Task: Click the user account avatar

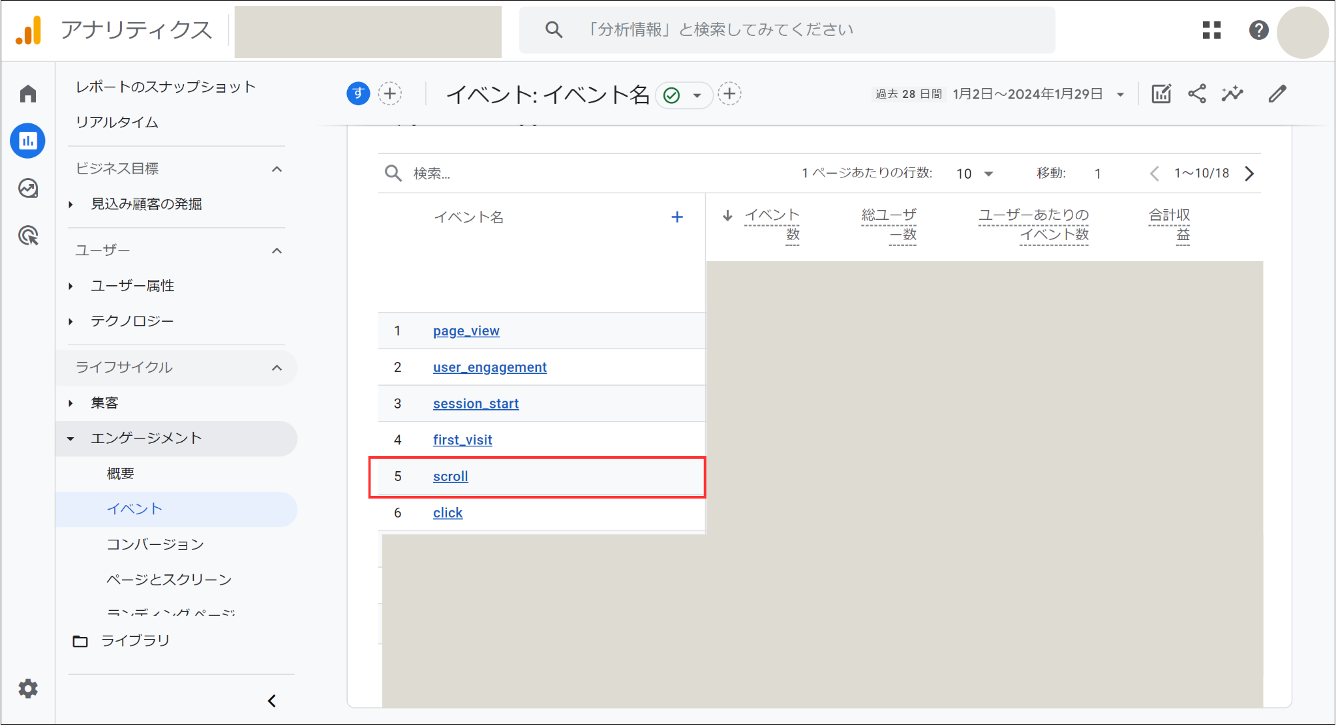Action: click(1303, 33)
